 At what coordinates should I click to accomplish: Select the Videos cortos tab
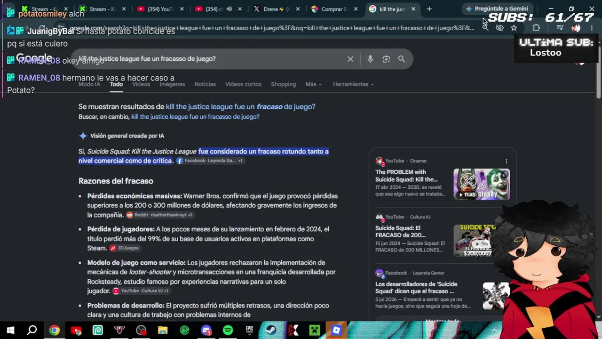243,84
